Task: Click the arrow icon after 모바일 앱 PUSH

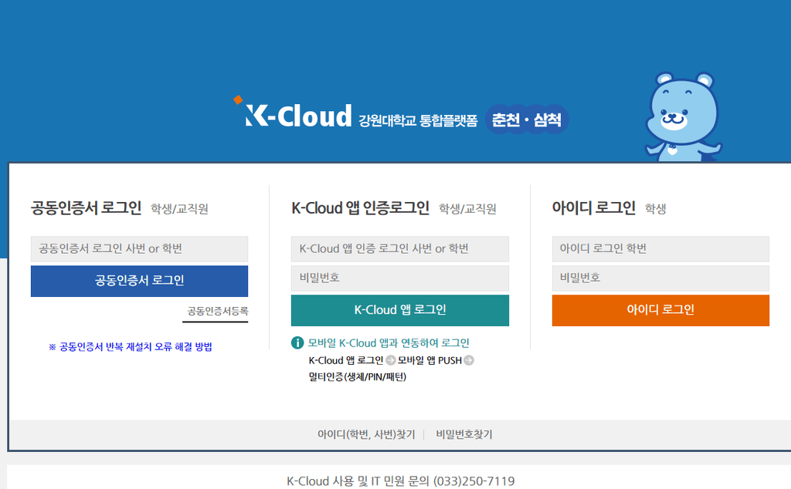Action: tap(469, 361)
